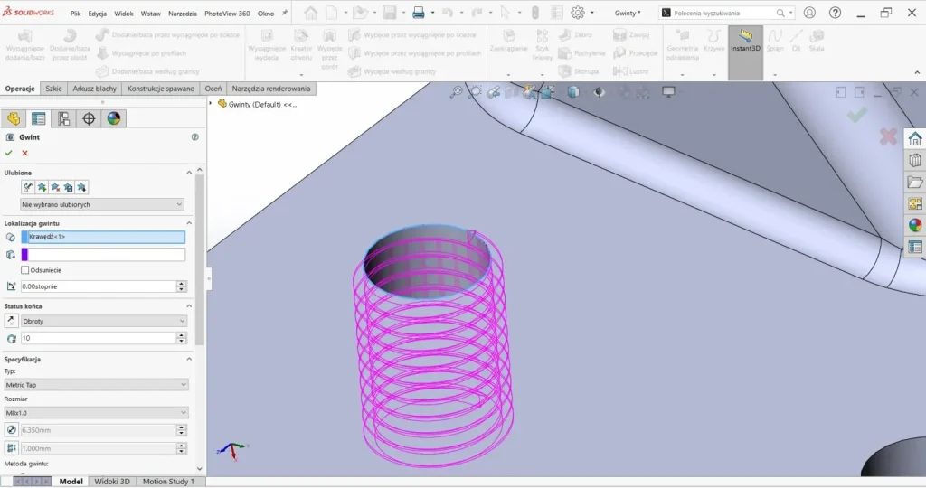Open Hide/Show Items in view toolbar
Viewport: 926px width, 488px height.
click(x=599, y=92)
